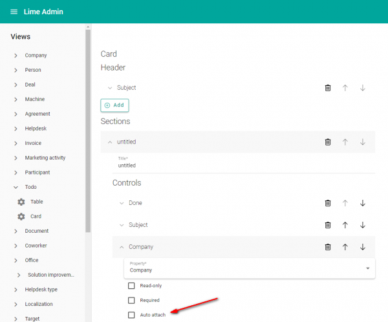Delete the untitled section with trash icon
Image resolution: width=388 pixels, height=322 pixels.
pos(328,142)
